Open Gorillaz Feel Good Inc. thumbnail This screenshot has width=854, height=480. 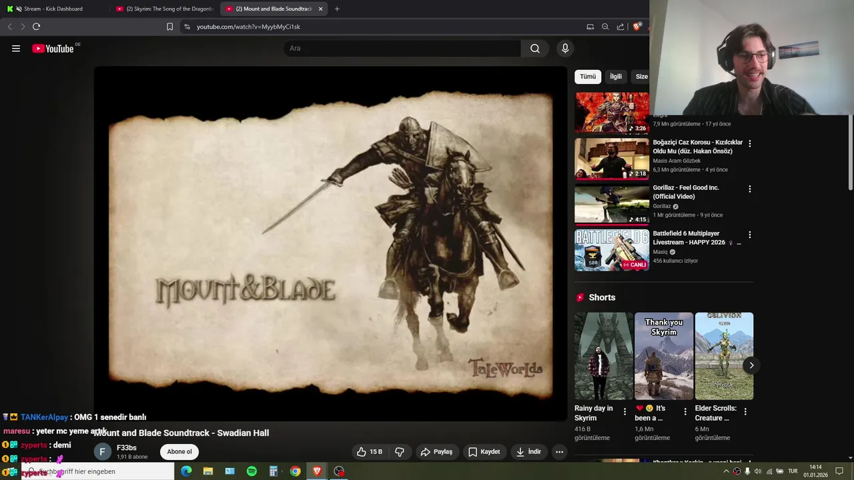tap(612, 204)
